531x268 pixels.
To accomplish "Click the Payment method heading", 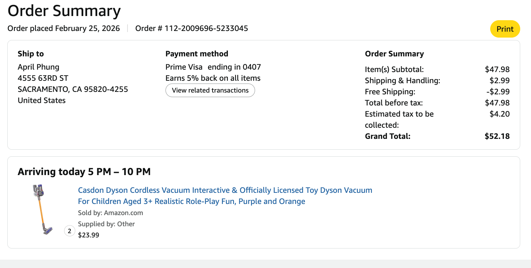I will coord(197,54).
